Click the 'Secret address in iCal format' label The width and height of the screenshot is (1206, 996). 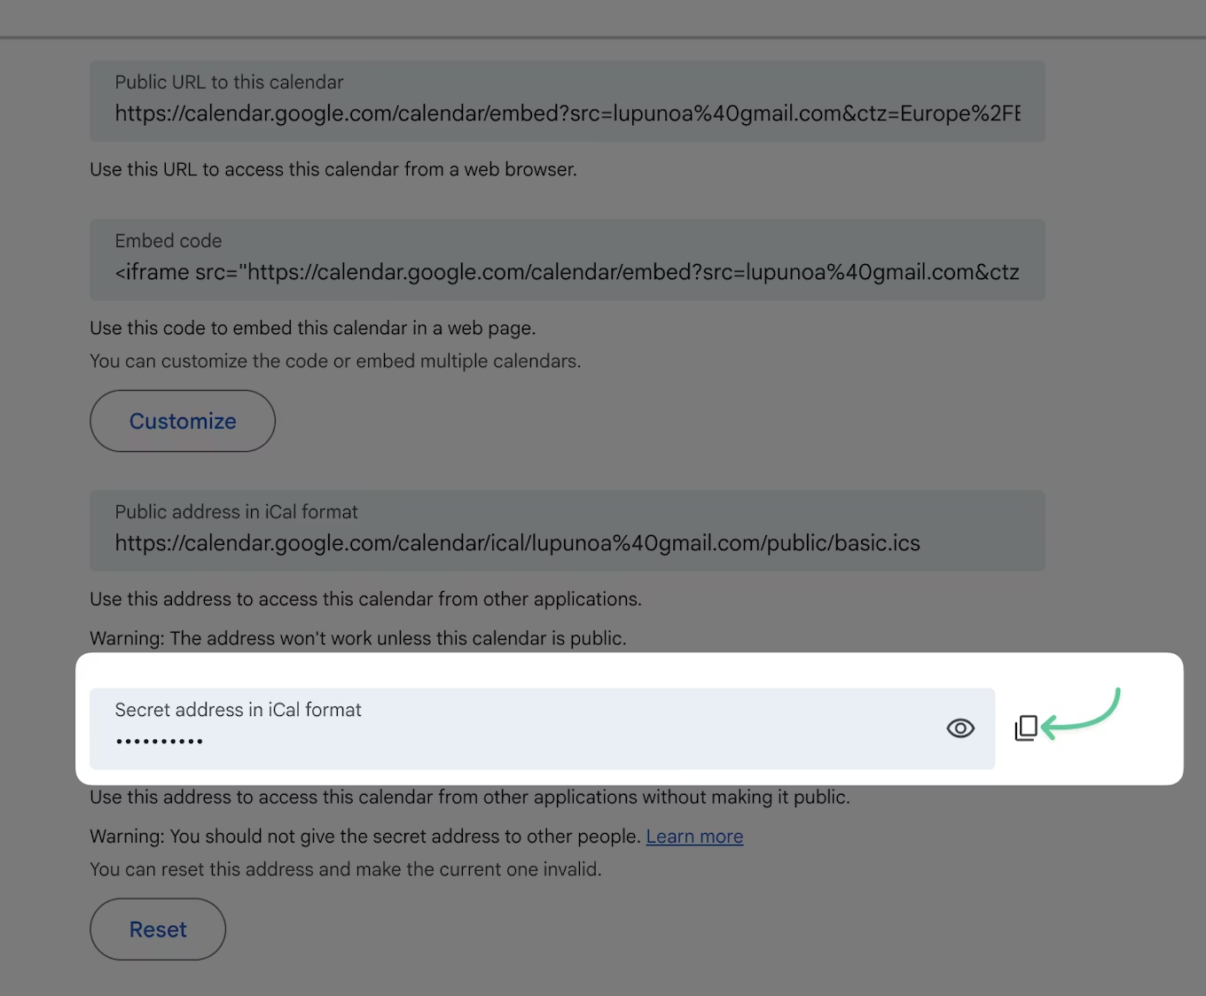(x=238, y=710)
